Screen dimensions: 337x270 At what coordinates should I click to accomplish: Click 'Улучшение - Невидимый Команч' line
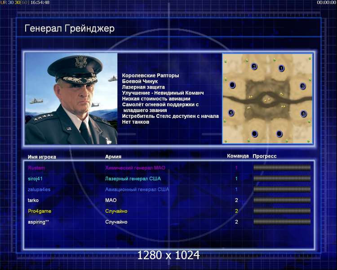tap(163, 93)
